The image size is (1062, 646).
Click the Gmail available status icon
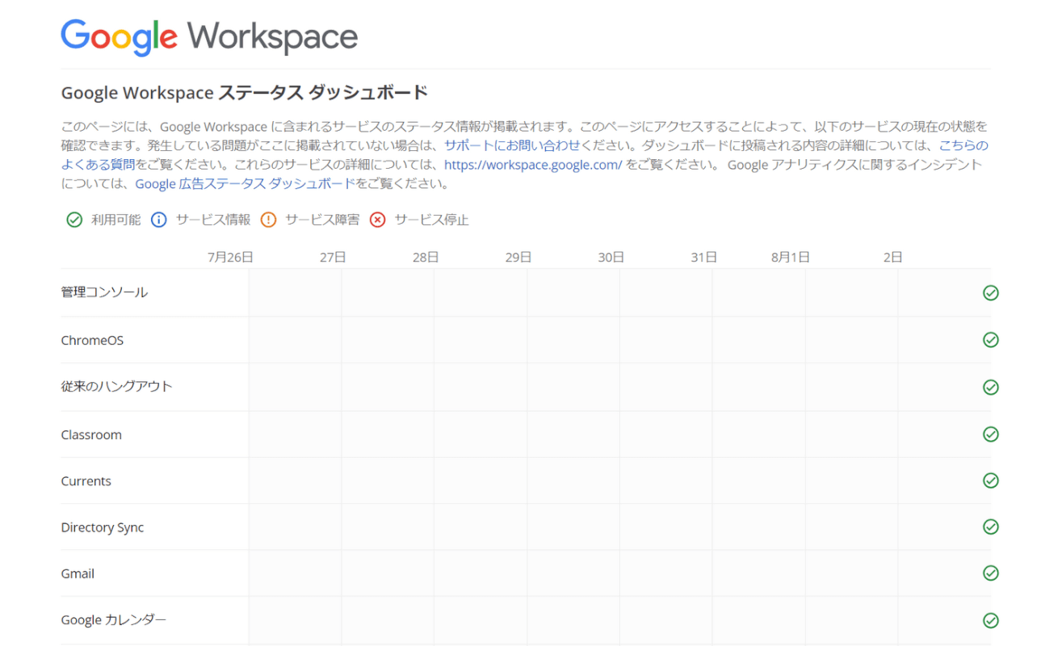point(990,573)
